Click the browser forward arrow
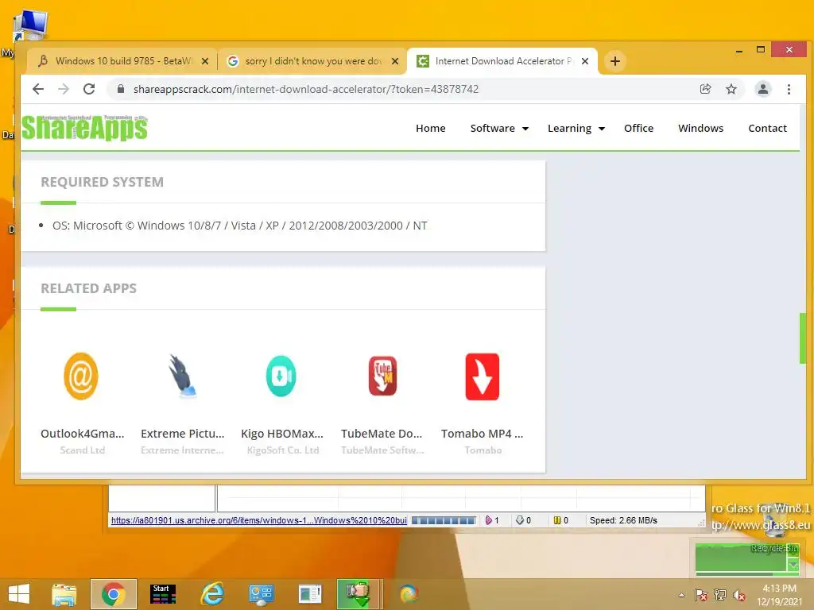 point(64,89)
